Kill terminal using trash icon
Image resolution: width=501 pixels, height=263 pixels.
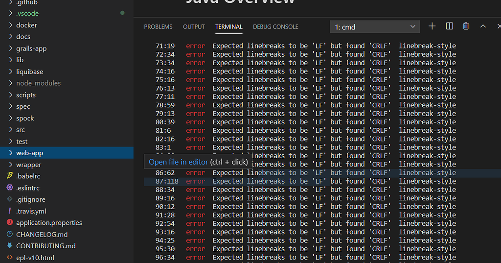pos(466,26)
